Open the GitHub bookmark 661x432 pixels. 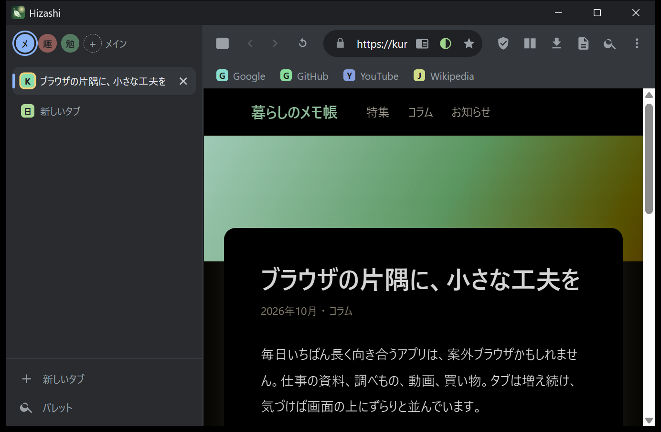(x=304, y=76)
